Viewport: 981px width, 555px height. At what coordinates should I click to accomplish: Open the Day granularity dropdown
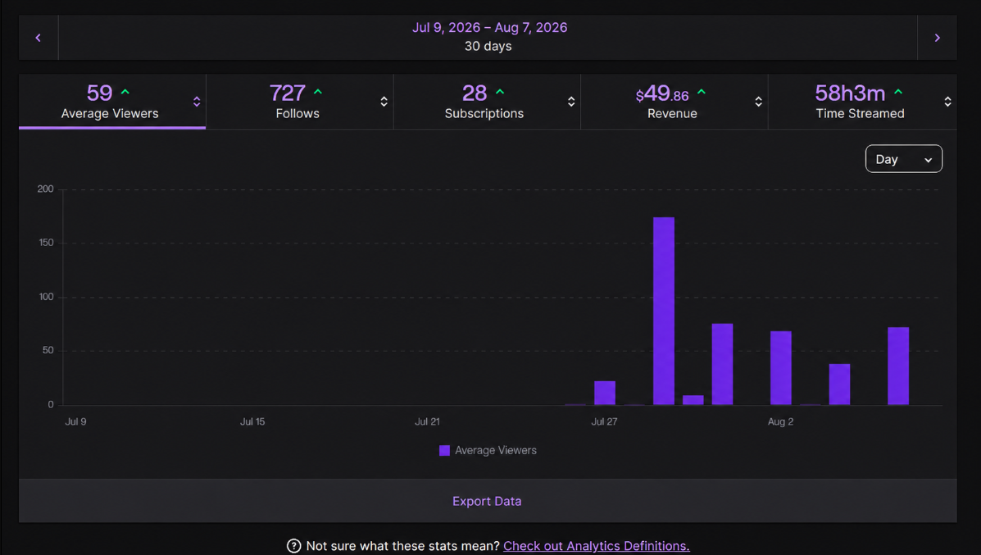903,159
